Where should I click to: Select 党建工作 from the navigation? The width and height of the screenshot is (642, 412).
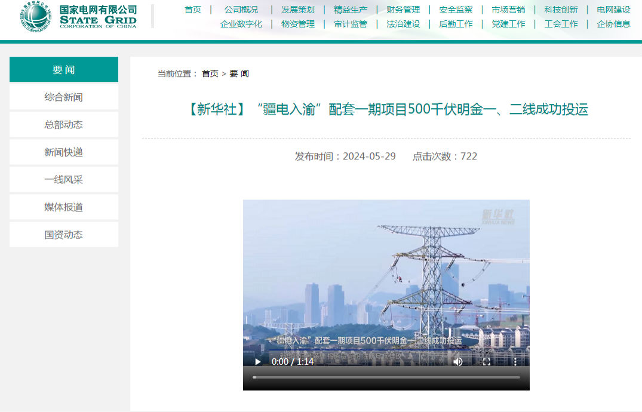point(508,24)
